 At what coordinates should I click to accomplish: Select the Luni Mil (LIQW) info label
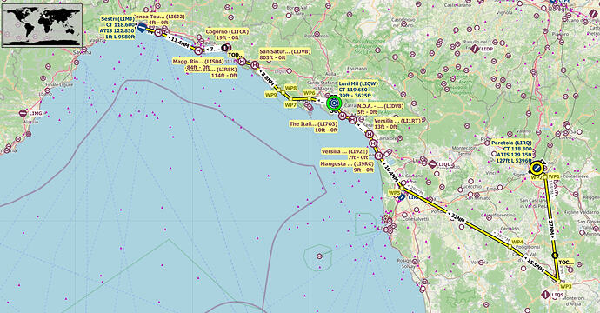(x=358, y=90)
